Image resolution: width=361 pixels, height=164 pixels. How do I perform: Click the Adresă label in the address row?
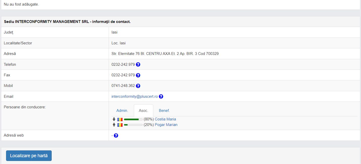pyautogui.click(x=10, y=54)
